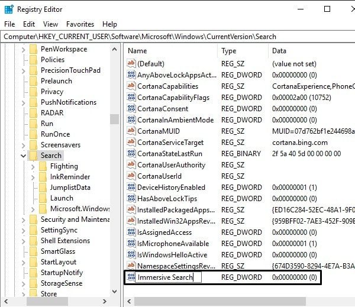Viewport: 355px width, 307px height.
Task: Select the RunOnce key
Action: click(x=55, y=134)
